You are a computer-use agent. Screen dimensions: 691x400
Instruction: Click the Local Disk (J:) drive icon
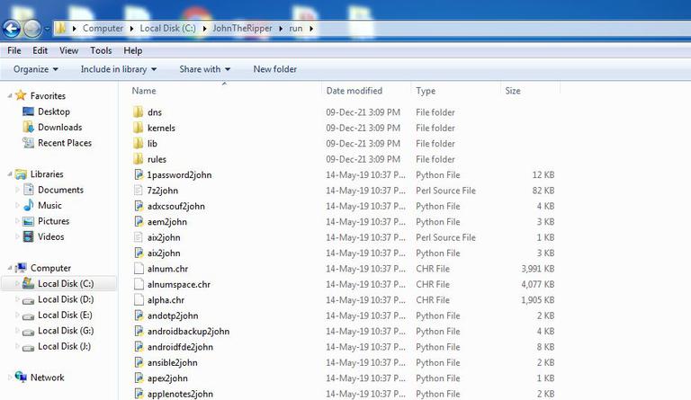[x=28, y=348]
